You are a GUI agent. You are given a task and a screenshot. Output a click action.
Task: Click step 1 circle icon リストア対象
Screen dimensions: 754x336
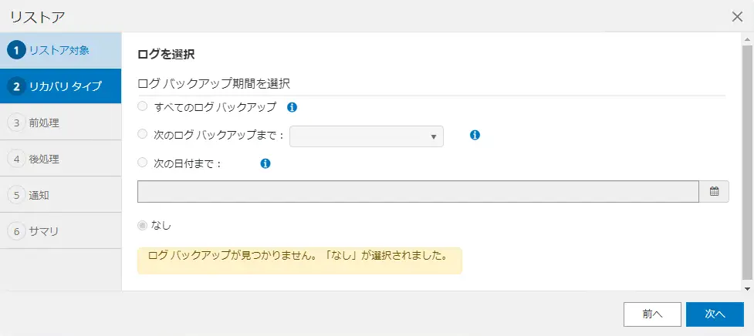click(x=16, y=50)
